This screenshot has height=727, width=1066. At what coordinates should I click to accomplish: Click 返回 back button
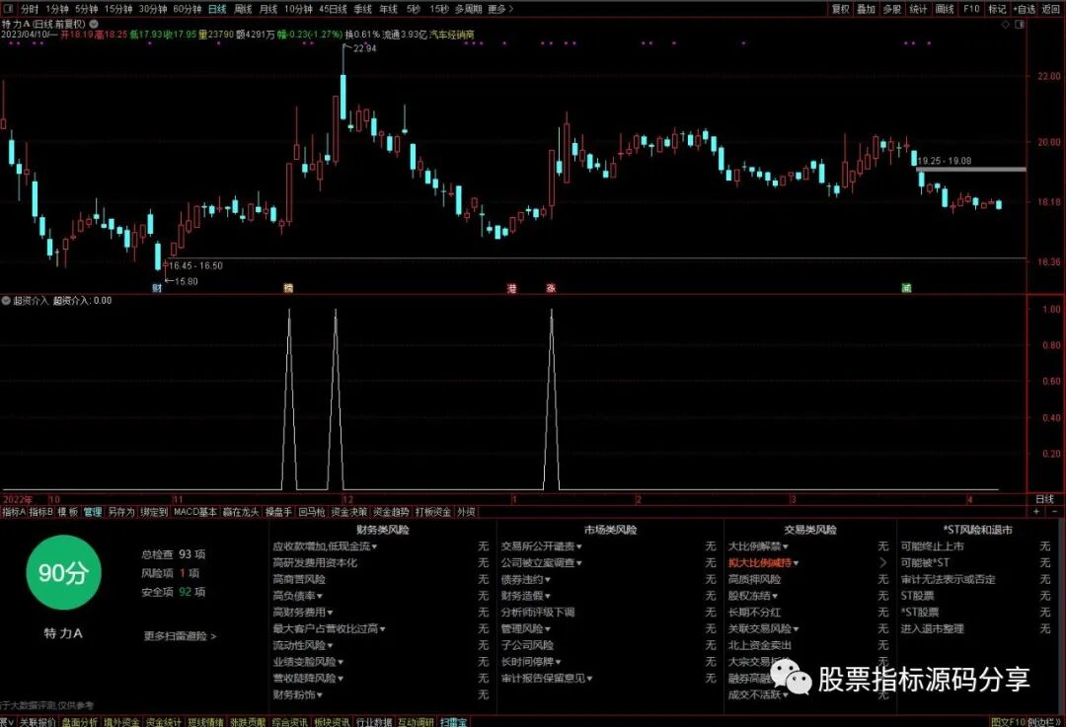click(x=1051, y=9)
